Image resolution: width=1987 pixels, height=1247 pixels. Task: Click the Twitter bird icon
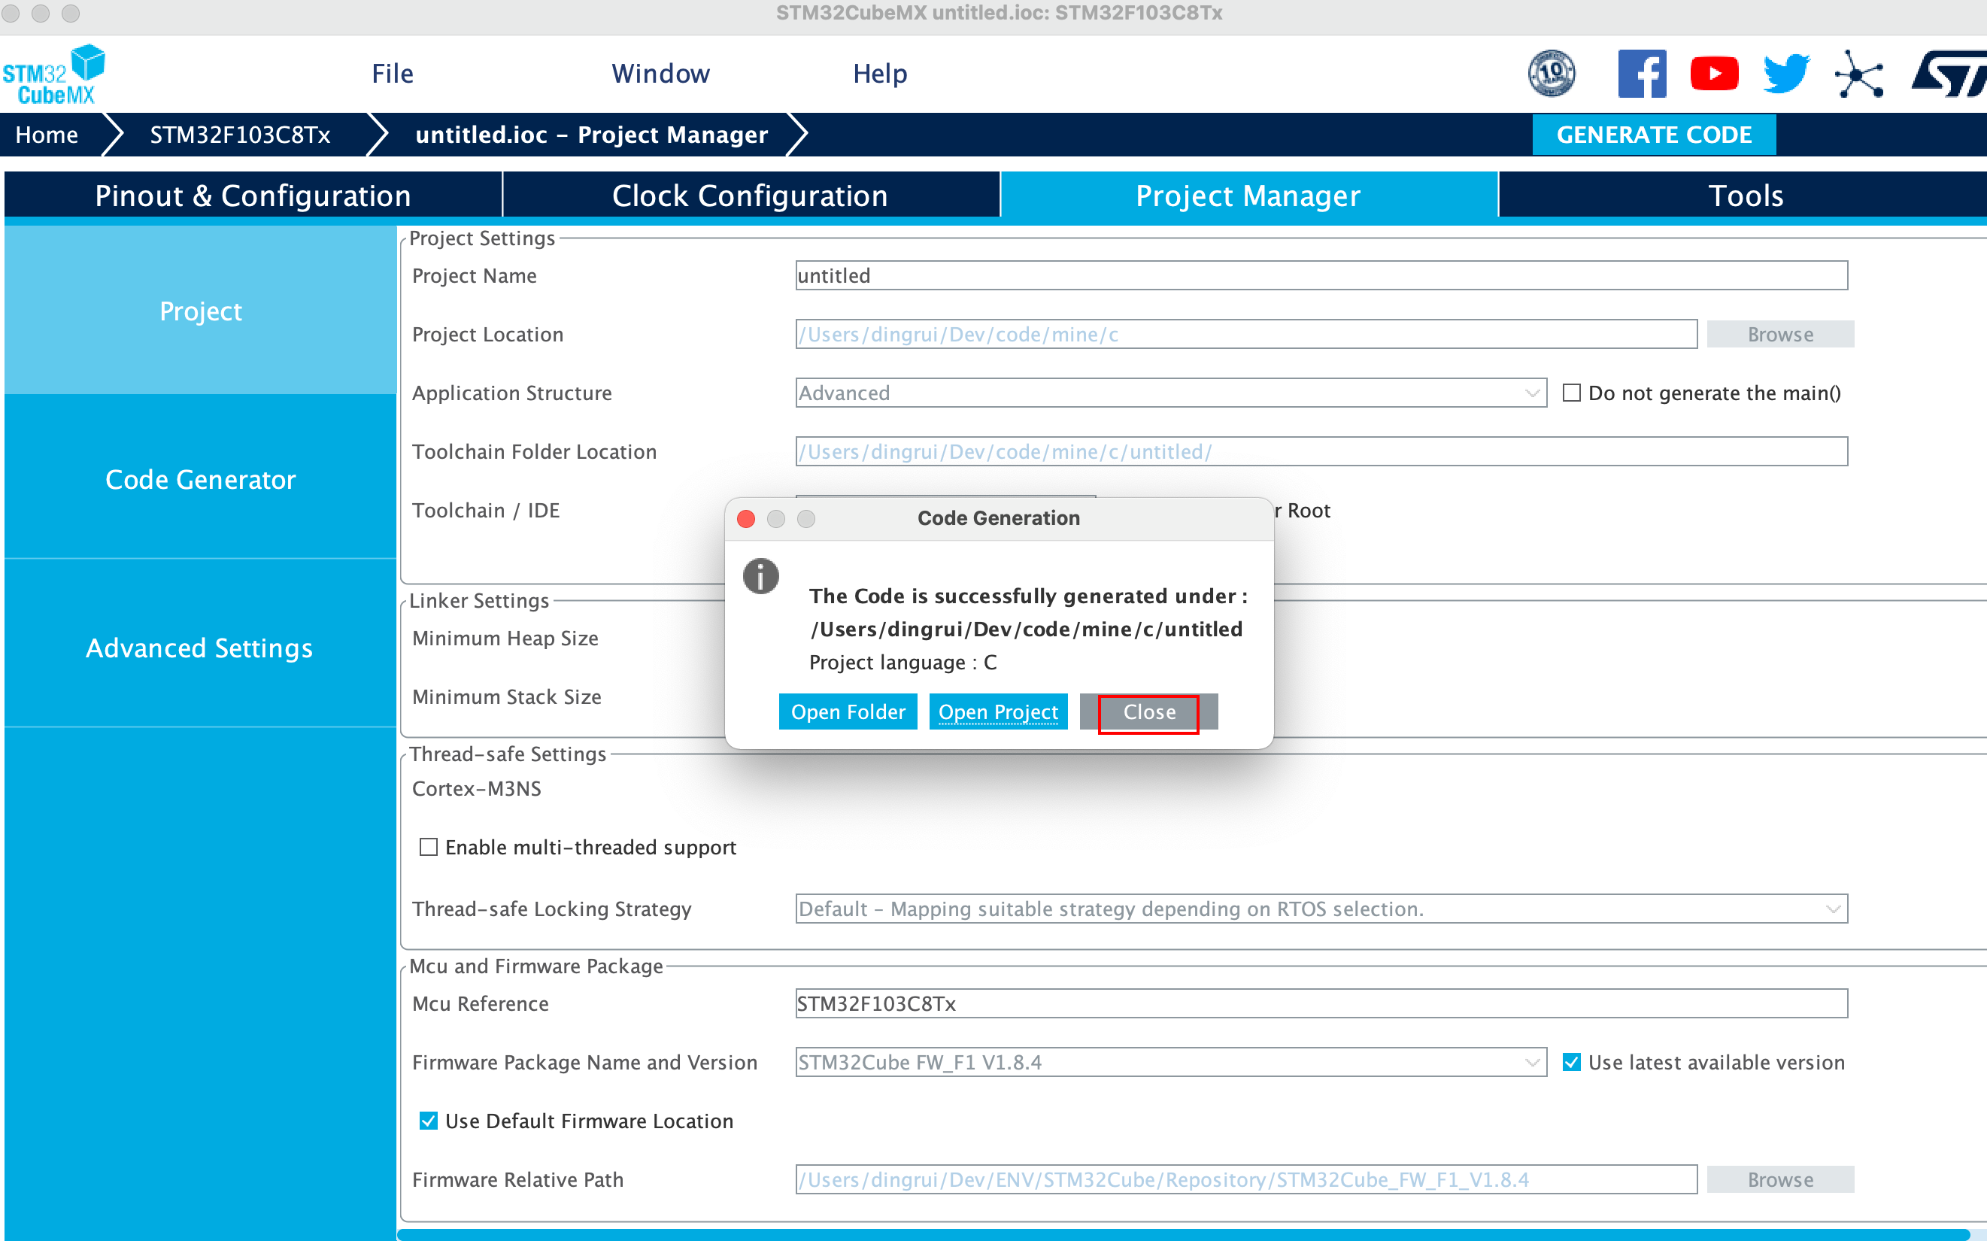(1786, 74)
